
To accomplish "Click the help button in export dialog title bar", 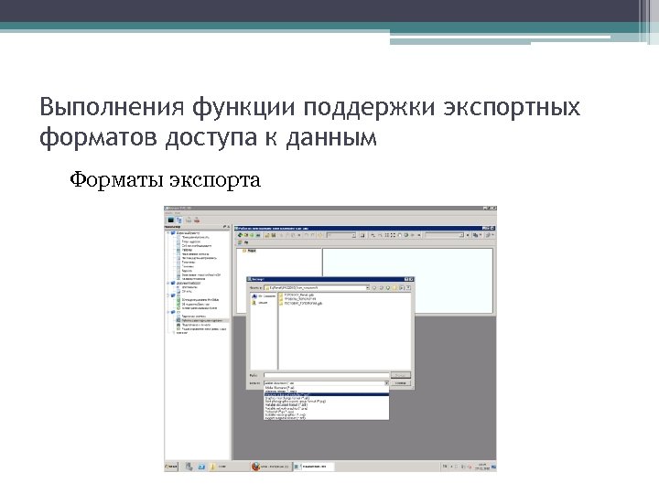I will point(406,279).
